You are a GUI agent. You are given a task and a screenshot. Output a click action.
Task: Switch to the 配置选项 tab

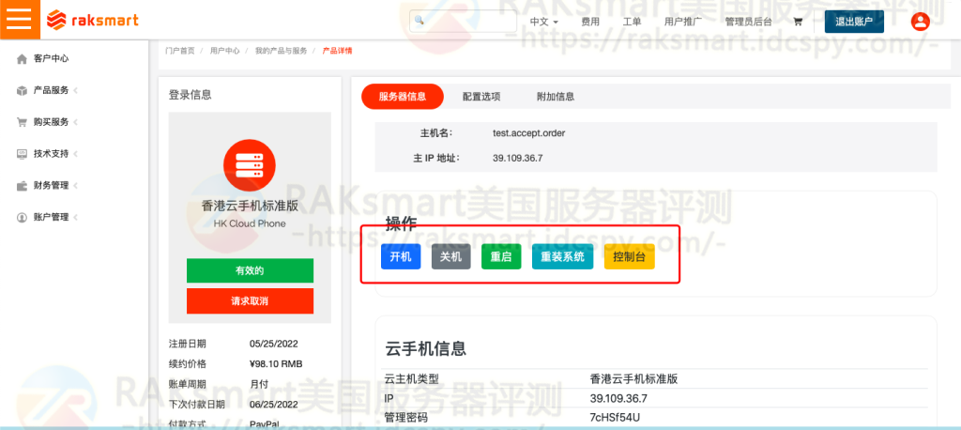pos(481,97)
